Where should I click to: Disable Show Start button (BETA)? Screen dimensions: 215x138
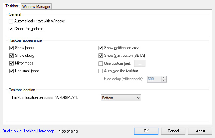click(101, 56)
